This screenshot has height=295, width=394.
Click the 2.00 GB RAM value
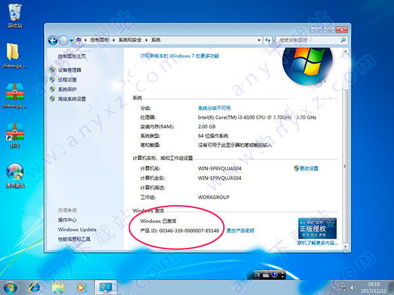(207, 127)
